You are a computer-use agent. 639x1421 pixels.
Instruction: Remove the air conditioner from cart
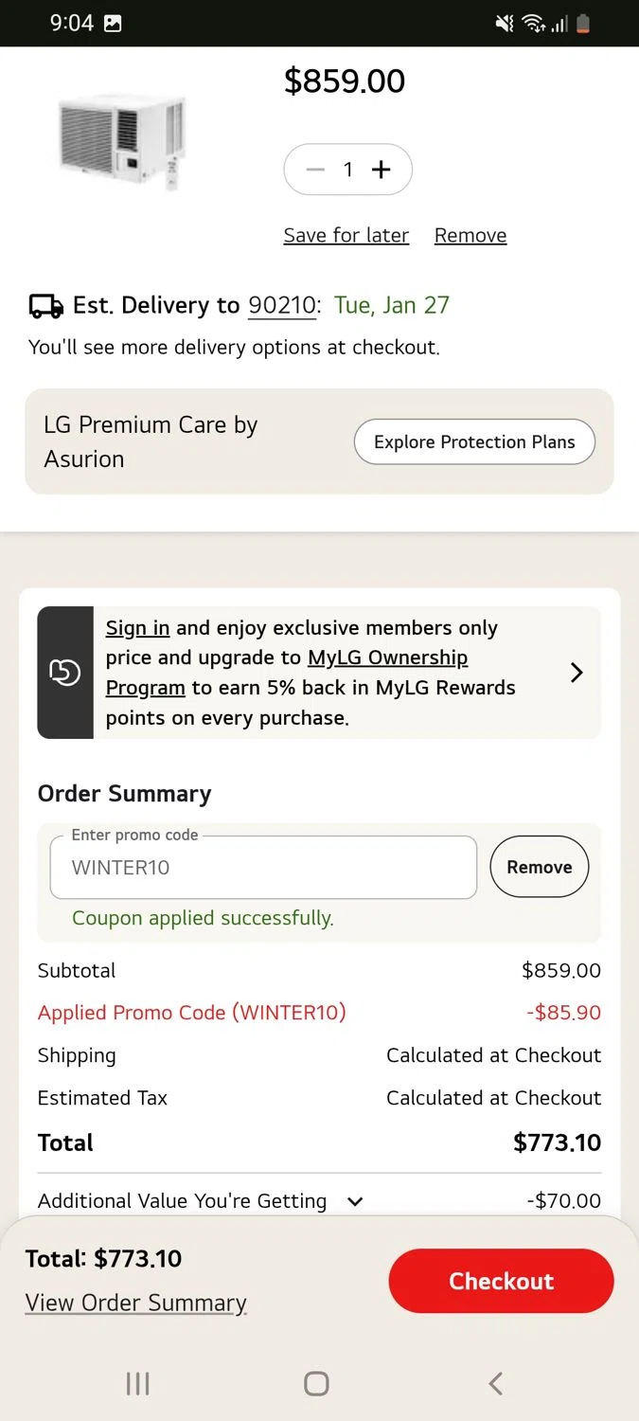(x=470, y=235)
